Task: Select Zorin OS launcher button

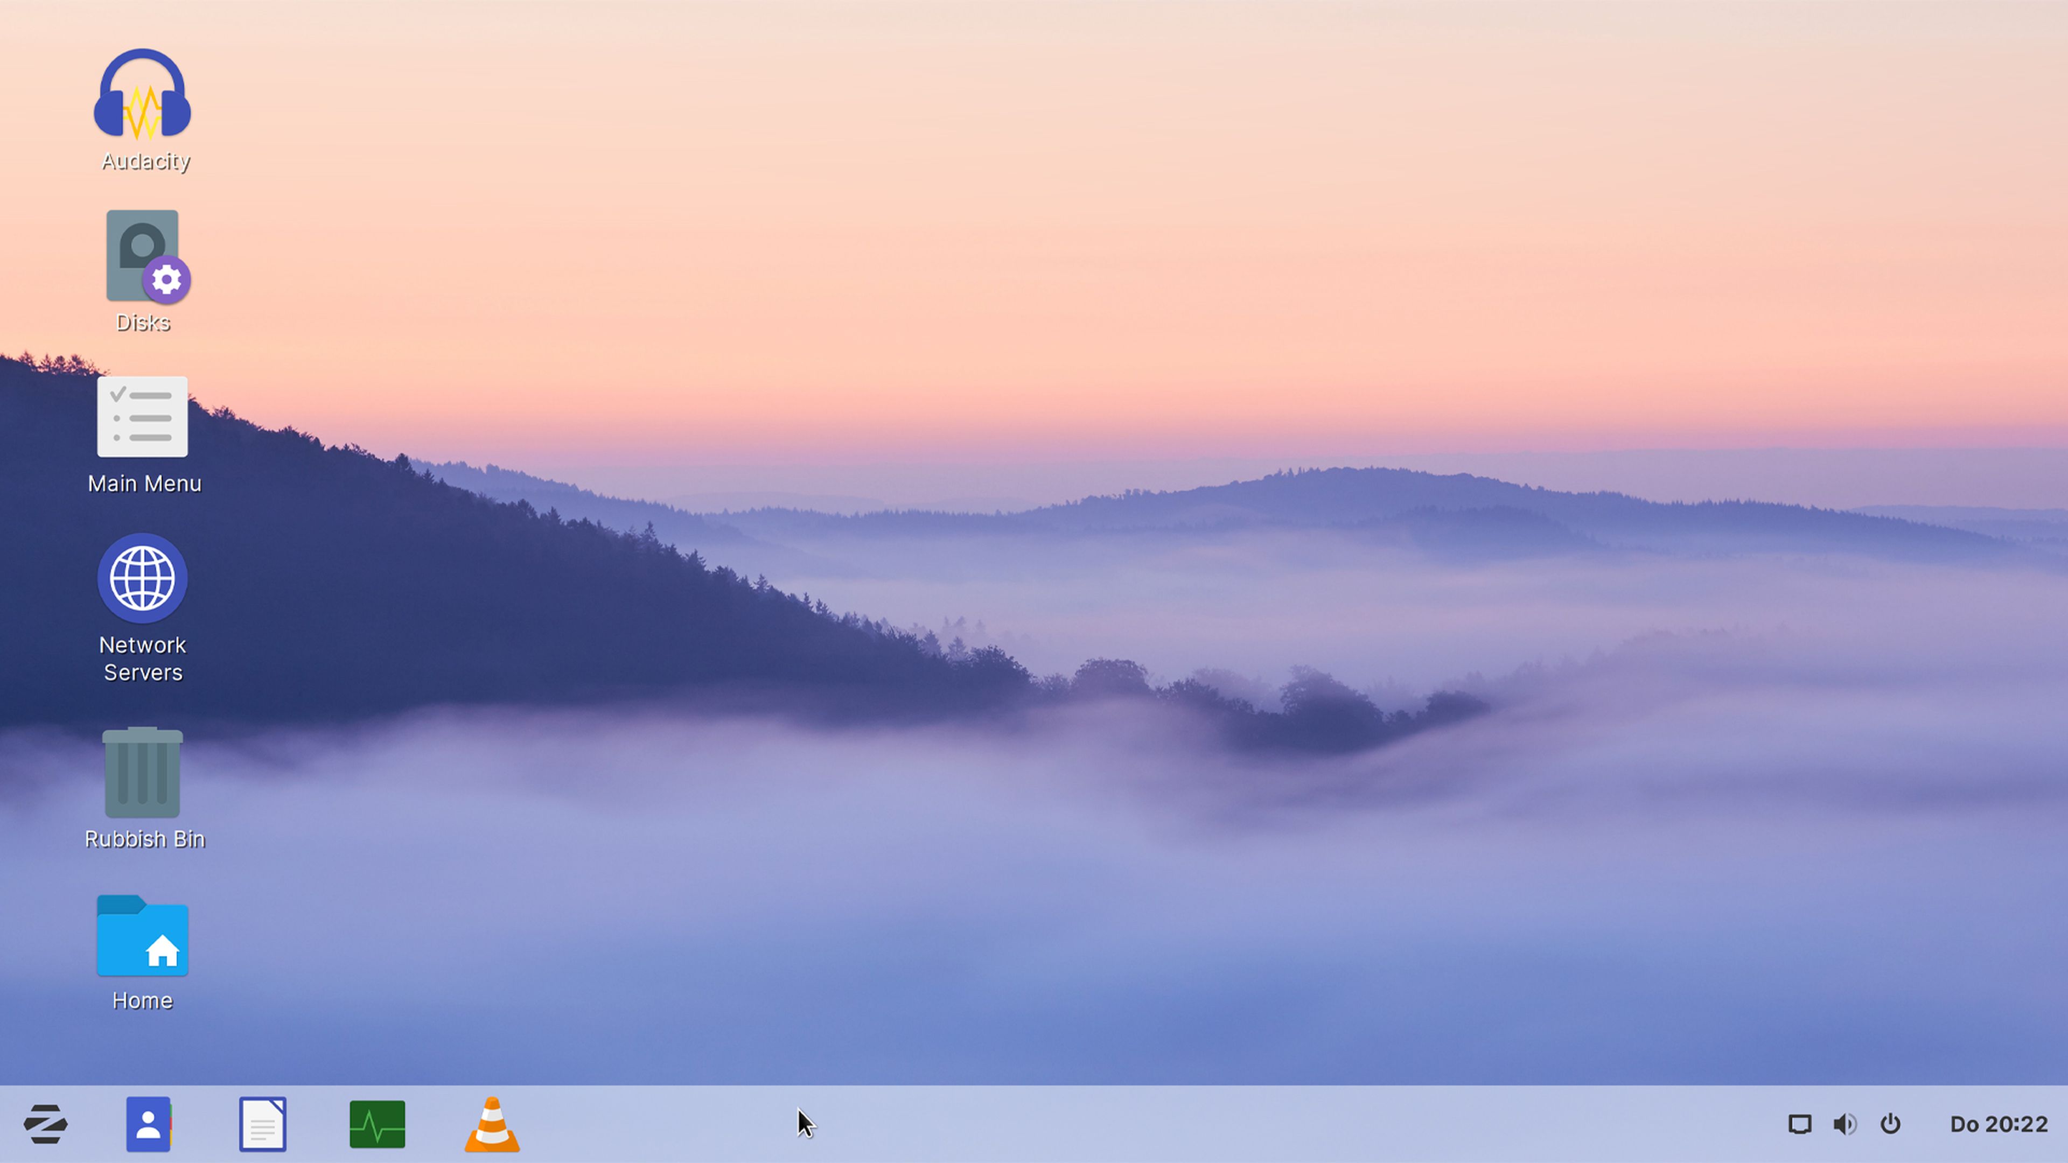Action: (45, 1123)
